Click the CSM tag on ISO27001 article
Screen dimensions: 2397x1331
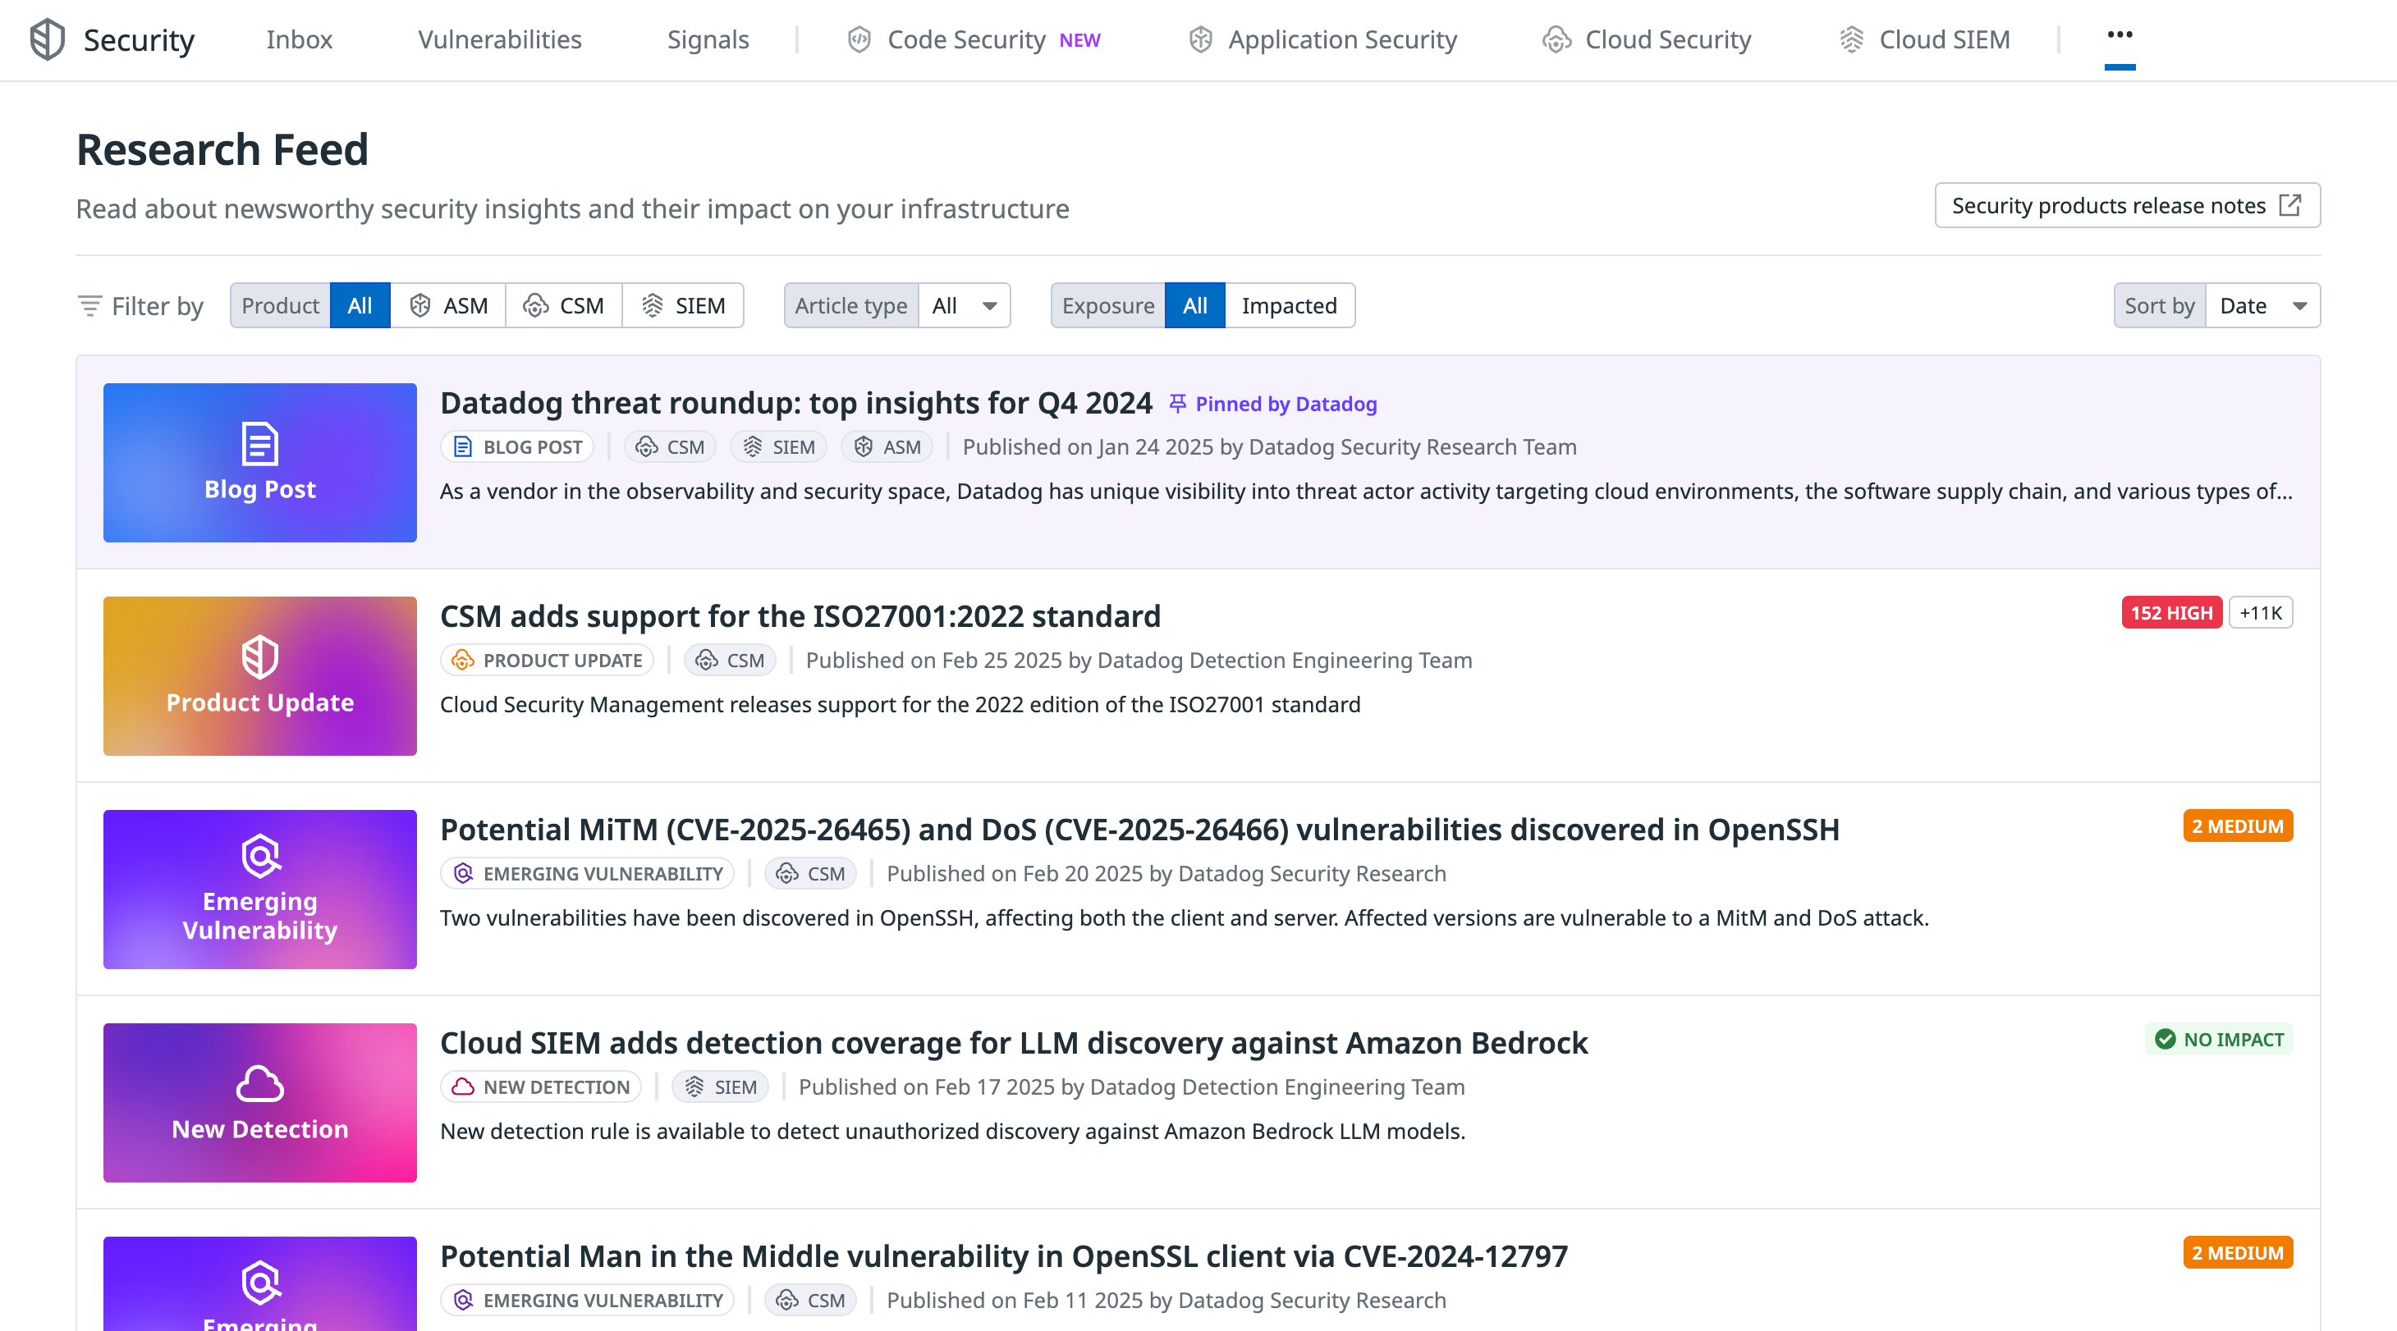(x=731, y=661)
